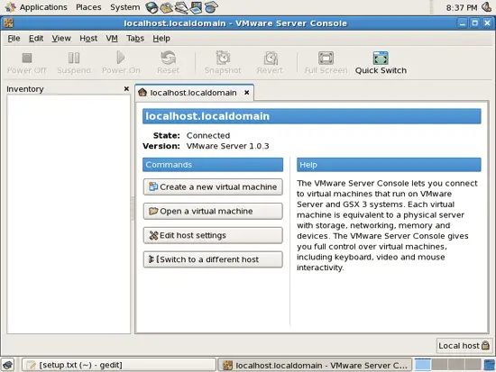The image size is (496, 372).
Task: Switch to the first workspace in the pager
Action: [x=423, y=365]
